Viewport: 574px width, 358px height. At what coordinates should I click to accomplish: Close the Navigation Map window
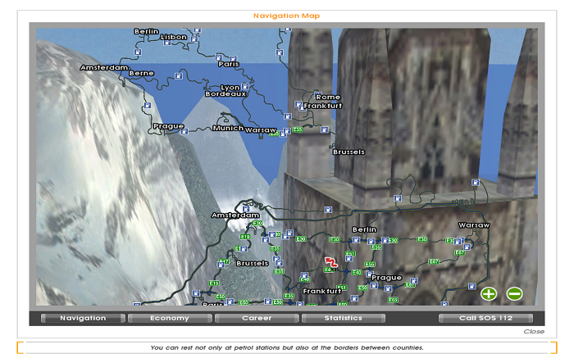pos(533,332)
